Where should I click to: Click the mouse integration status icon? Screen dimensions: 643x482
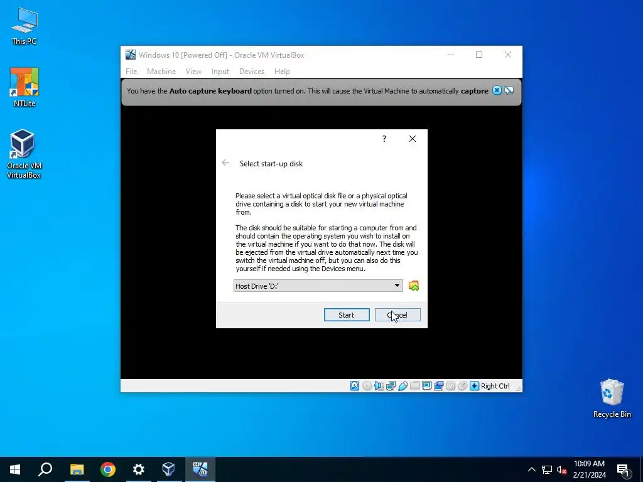click(463, 386)
